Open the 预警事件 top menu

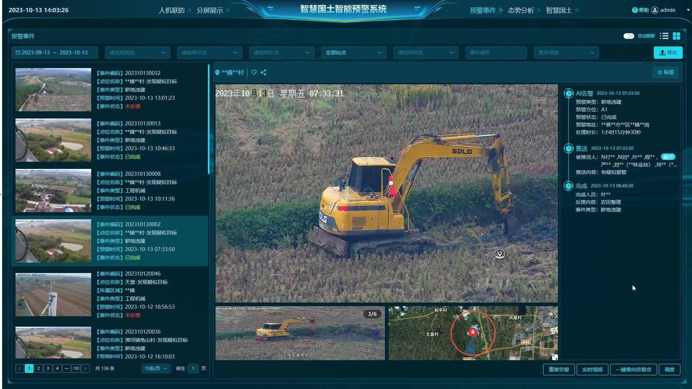[x=483, y=10]
